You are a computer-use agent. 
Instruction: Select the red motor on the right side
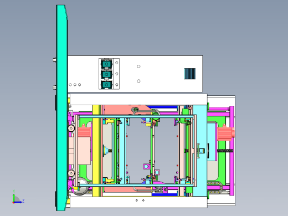225,133
